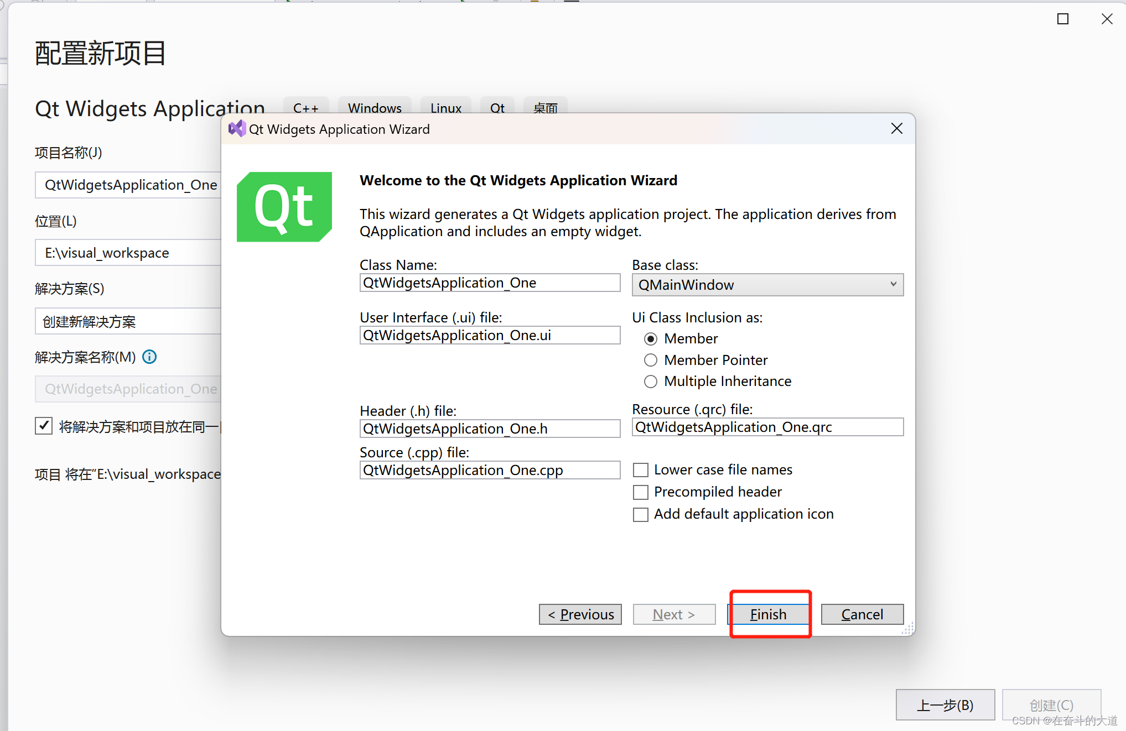This screenshot has height=731, width=1126.
Task: Click the 上一步(B) back button
Action: click(945, 704)
